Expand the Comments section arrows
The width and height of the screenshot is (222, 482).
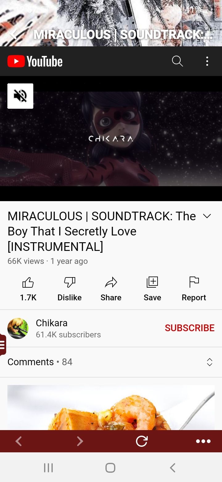(x=210, y=362)
